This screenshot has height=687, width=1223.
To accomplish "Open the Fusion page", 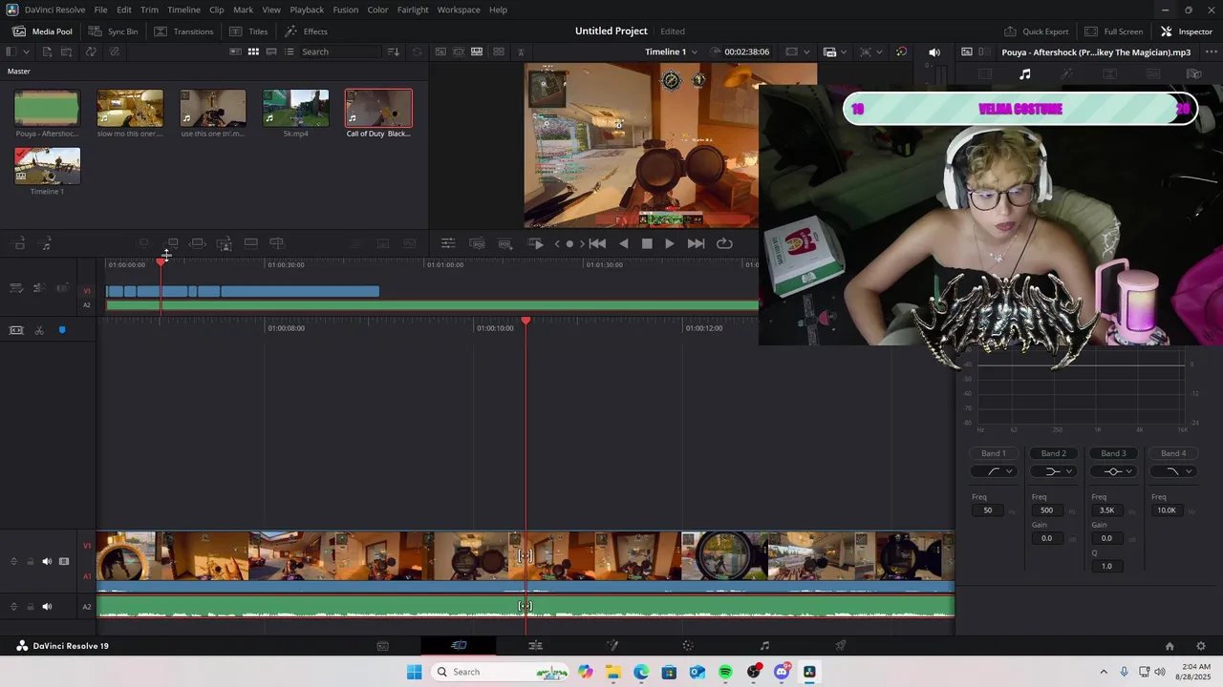I will coord(612,646).
